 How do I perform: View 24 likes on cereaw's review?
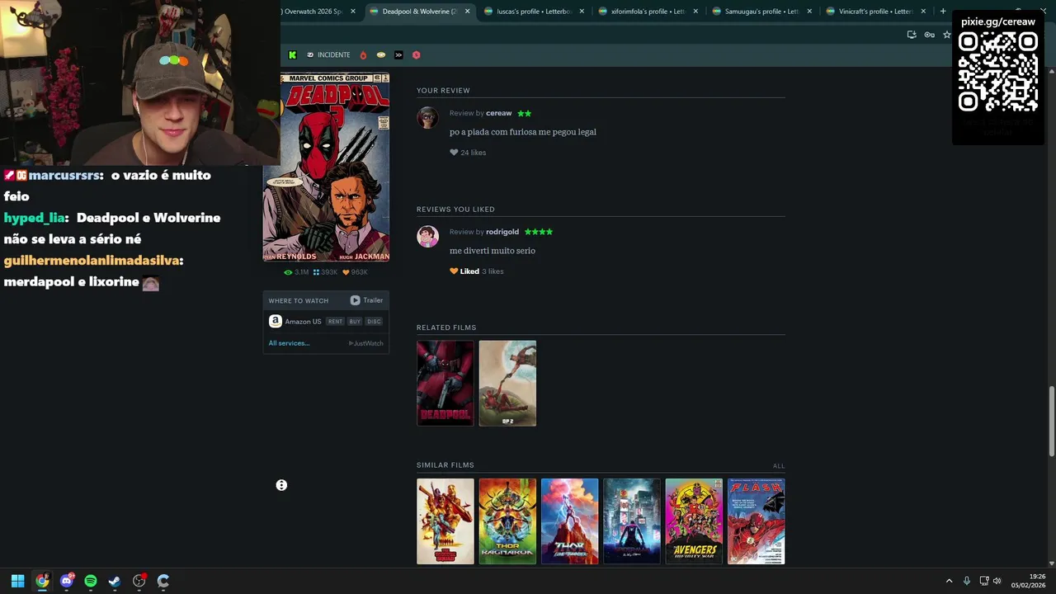pos(474,153)
